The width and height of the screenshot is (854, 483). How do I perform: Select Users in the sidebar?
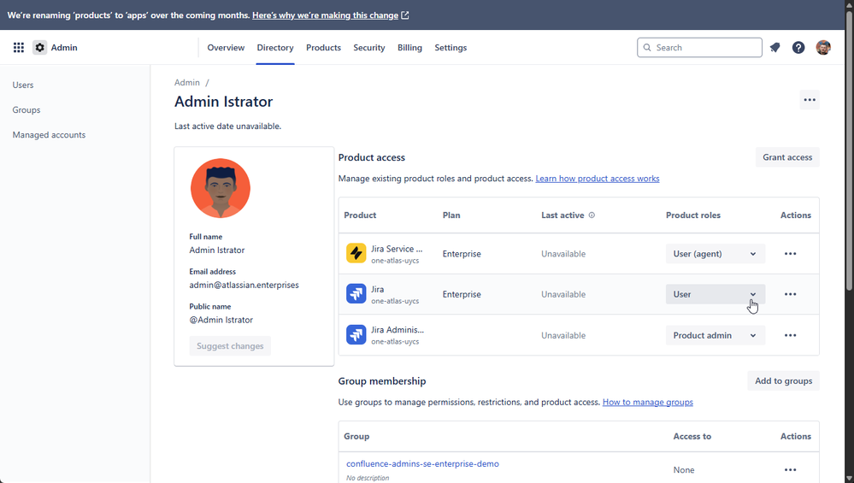[x=23, y=85]
